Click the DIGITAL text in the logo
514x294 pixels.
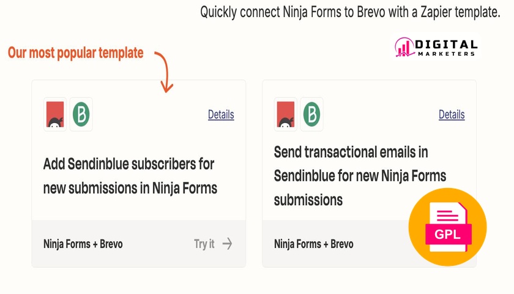click(x=446, y=44)
